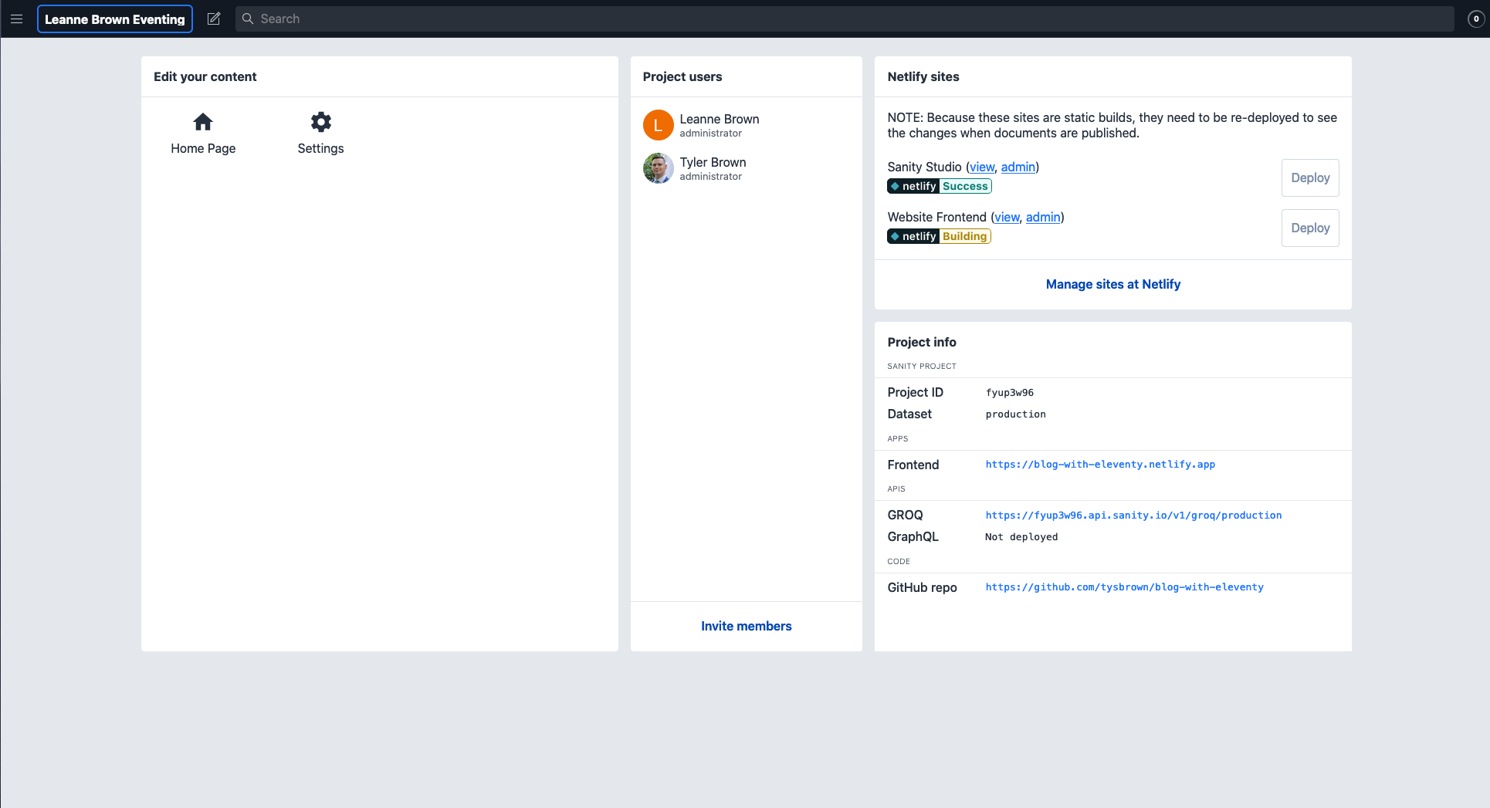Screen dimensions: 1490x808
Task: Select the Settings label under the gear
Action: click(321, 148)
